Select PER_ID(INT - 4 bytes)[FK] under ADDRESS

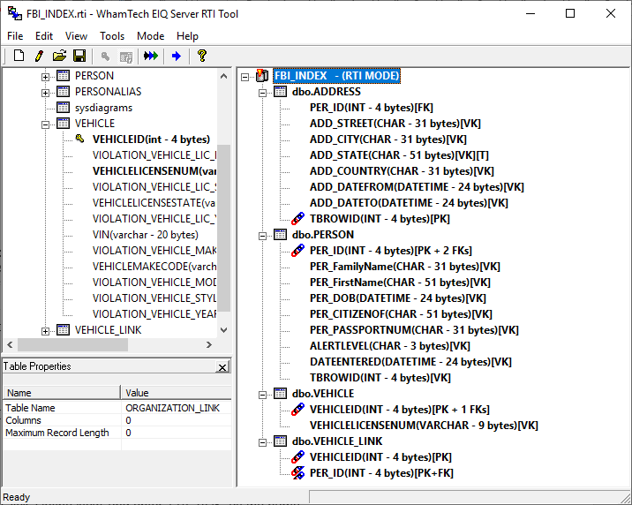[372, 108]
